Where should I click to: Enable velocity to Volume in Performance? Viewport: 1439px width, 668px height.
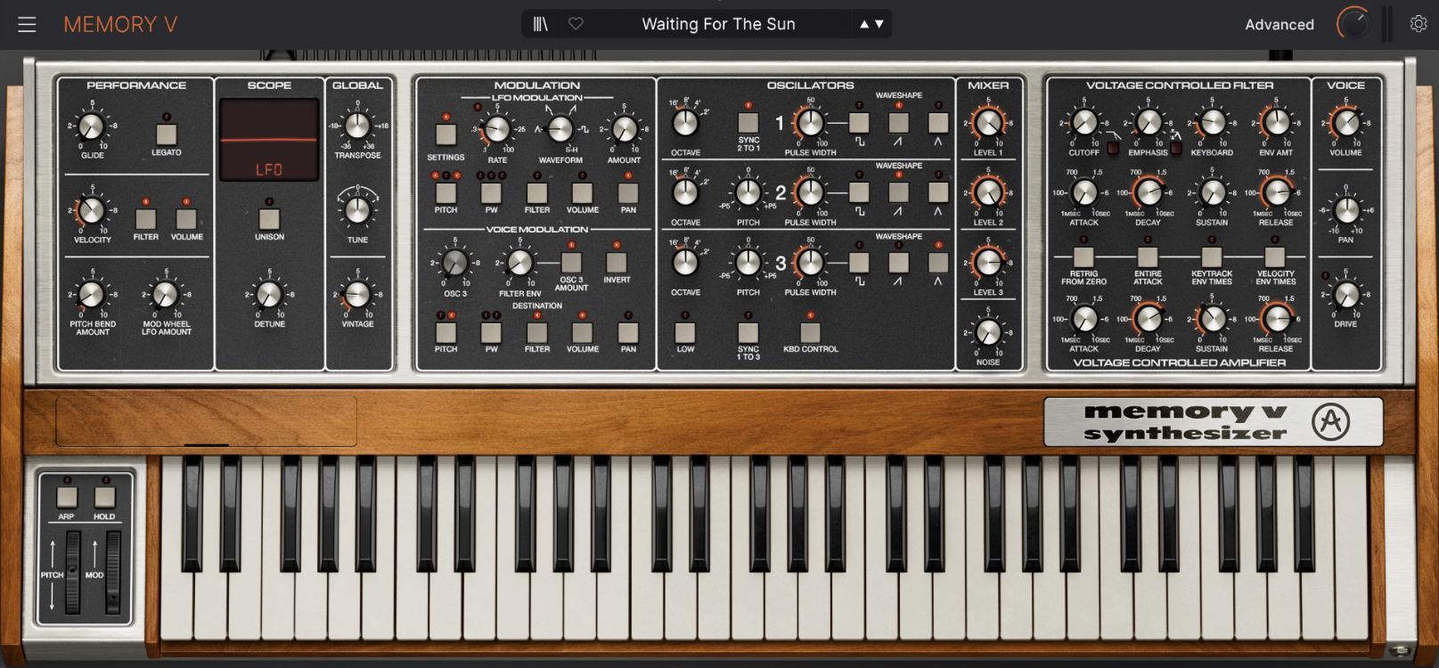click(186, 219)
